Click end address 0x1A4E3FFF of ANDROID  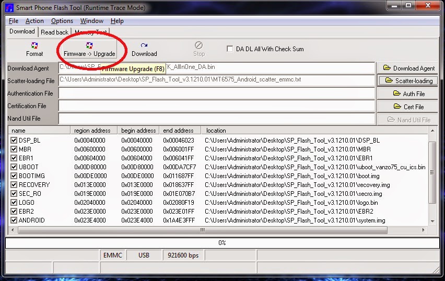tap(179, 220)
